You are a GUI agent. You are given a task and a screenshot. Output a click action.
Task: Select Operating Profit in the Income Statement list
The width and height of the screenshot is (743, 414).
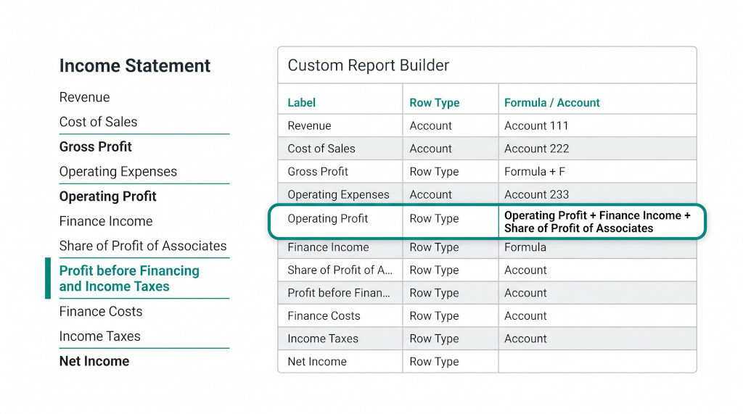pyautogui.click(x=107, y=196)
